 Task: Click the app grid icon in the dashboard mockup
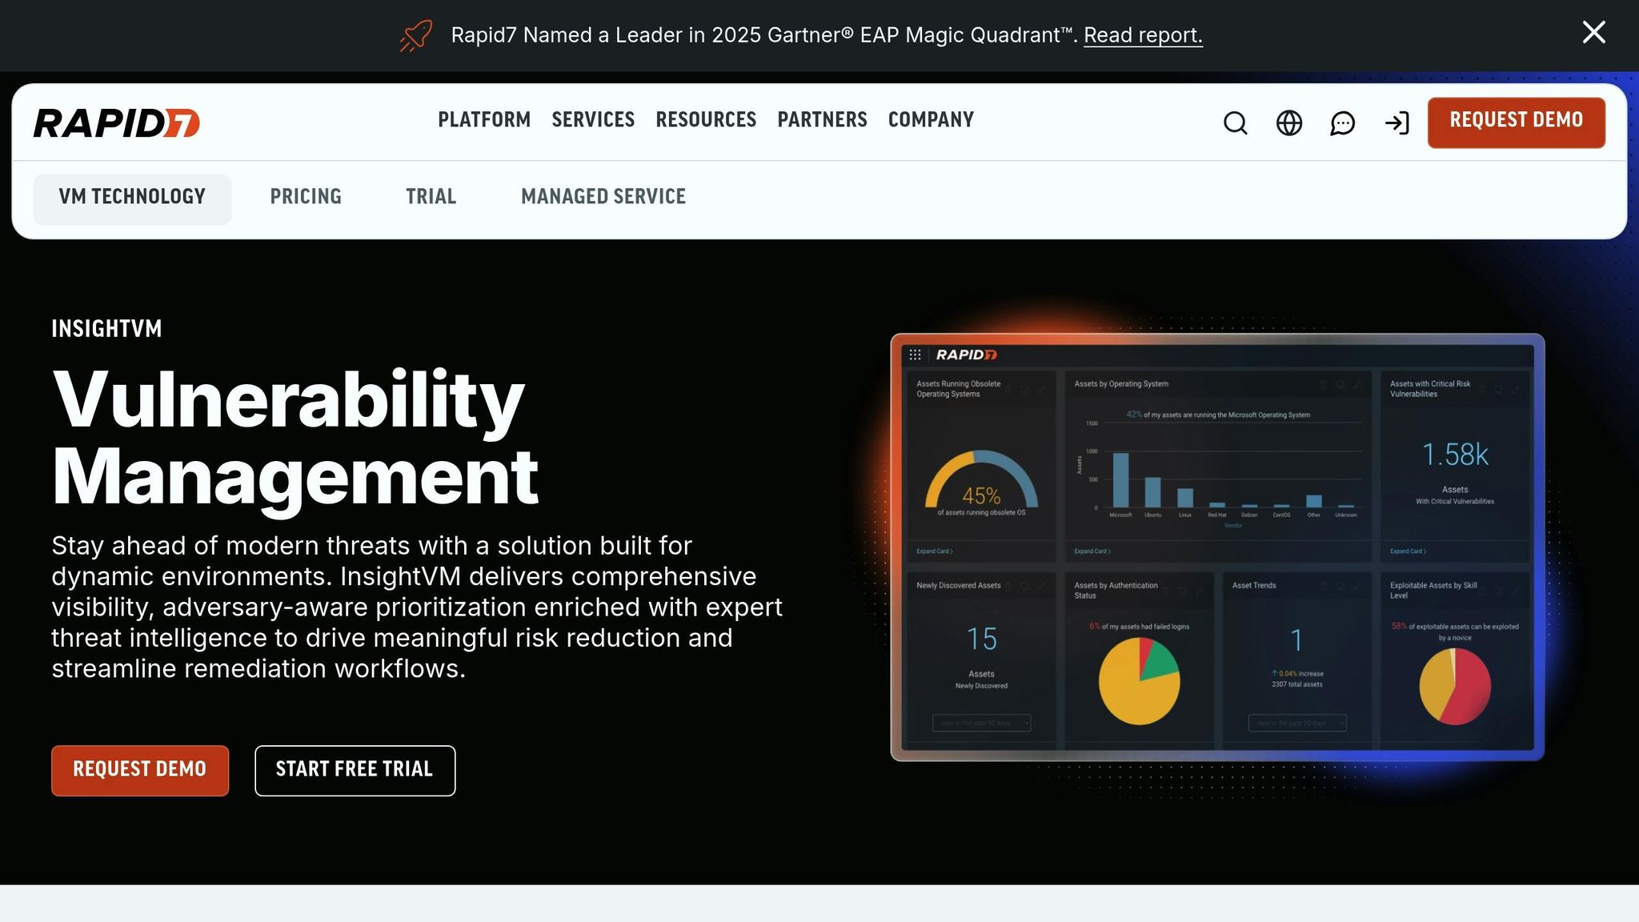(x=915, y=354)
